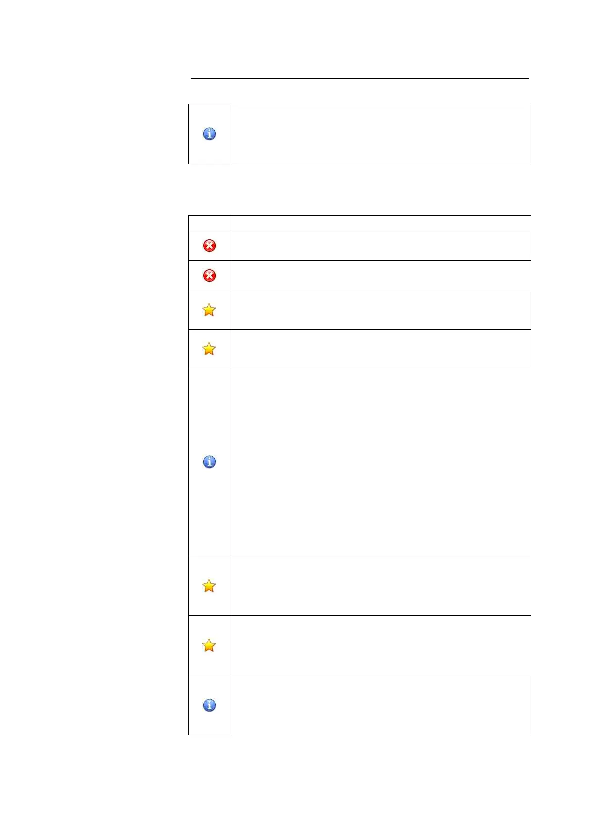The width and height of the screenshot is (590, 835).
Task: Click the second yellow star icon in the table
Action: (209, 349)
